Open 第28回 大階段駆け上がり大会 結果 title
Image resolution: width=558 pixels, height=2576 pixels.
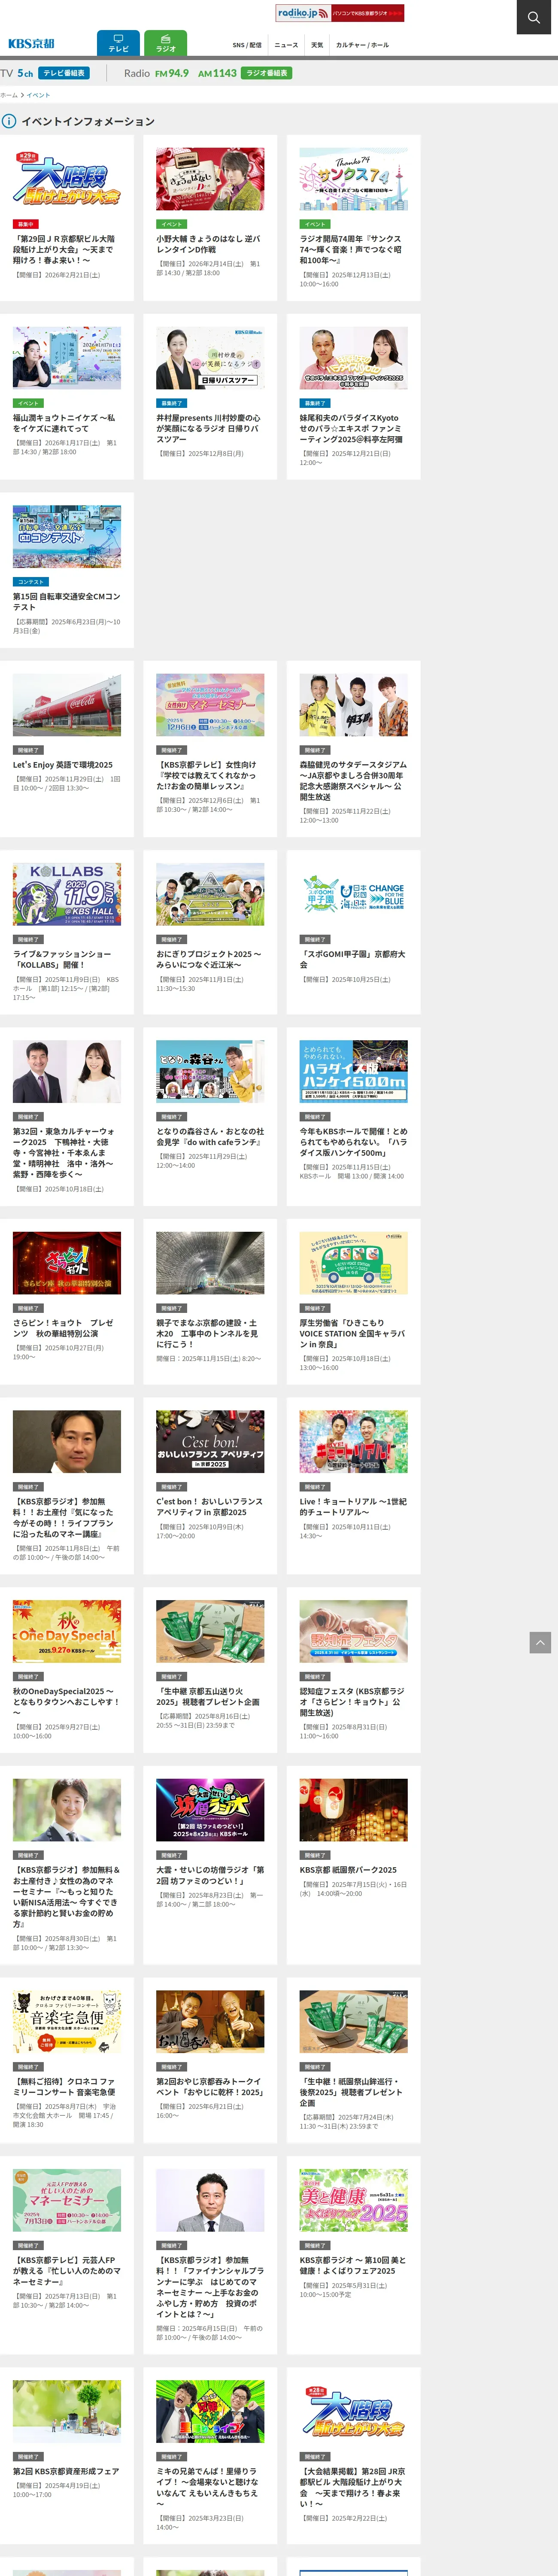(351, 2487)
